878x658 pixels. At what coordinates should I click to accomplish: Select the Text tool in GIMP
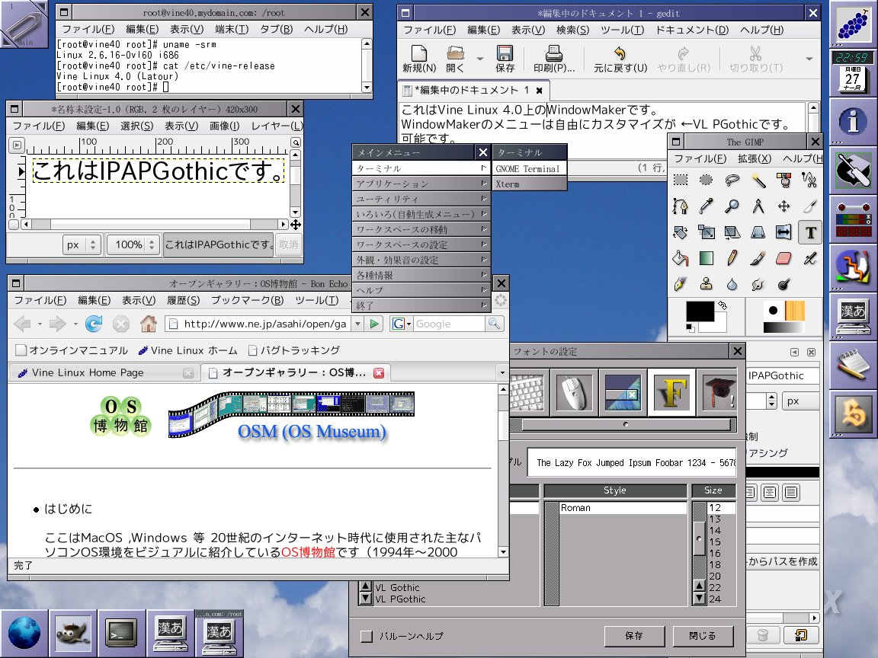click(810, 232)
